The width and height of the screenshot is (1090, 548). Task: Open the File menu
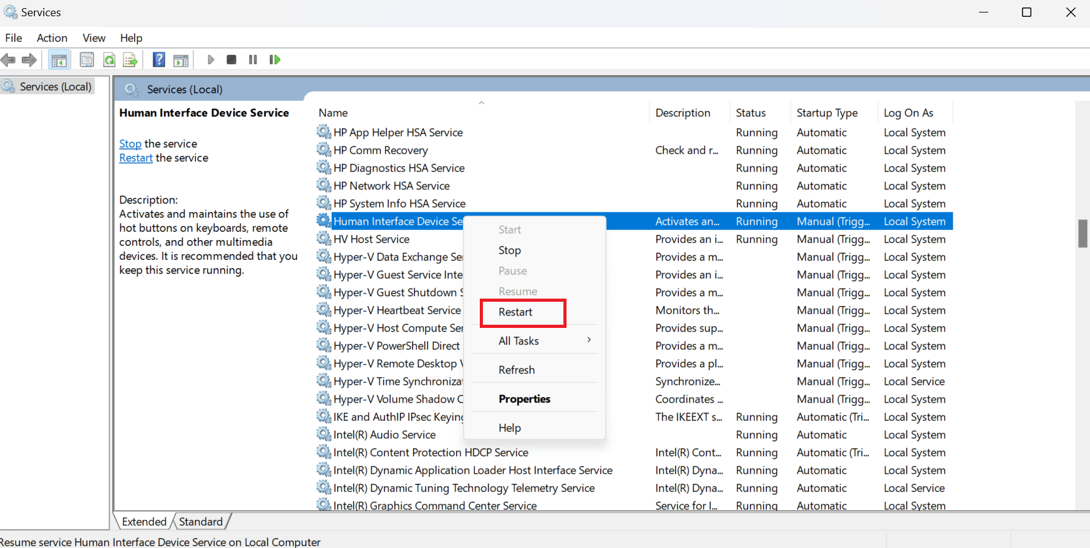14,38
